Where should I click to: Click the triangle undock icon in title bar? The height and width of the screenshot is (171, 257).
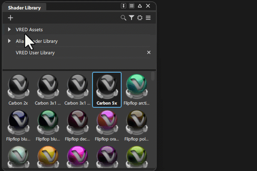[140, 6]
